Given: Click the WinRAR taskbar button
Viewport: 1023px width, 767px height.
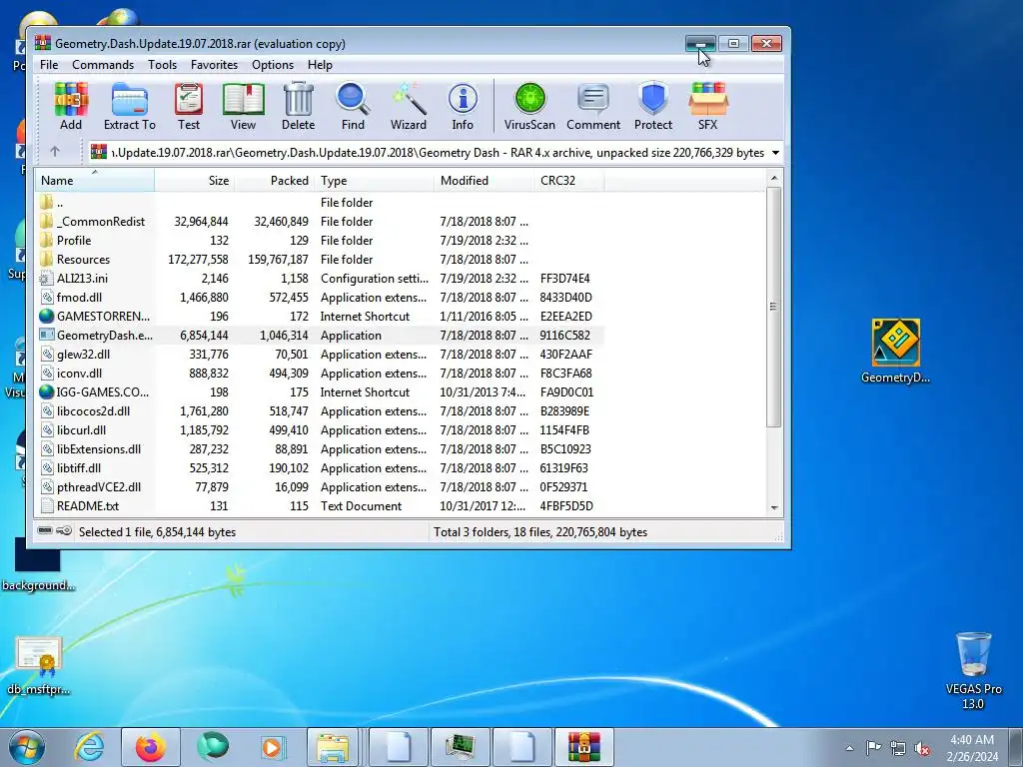Looking at the screenshot, I should [583, 747].
